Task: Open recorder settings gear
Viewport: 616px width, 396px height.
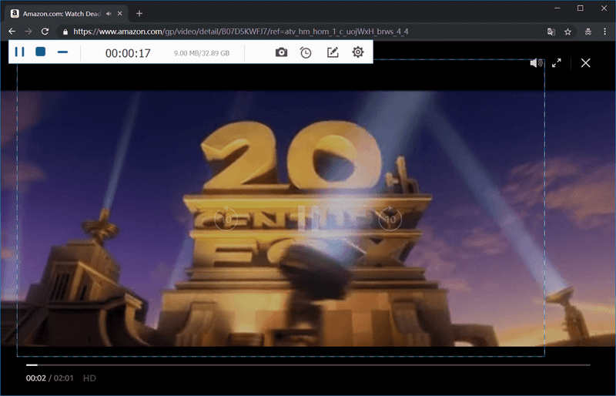Action: coord(357,52)
